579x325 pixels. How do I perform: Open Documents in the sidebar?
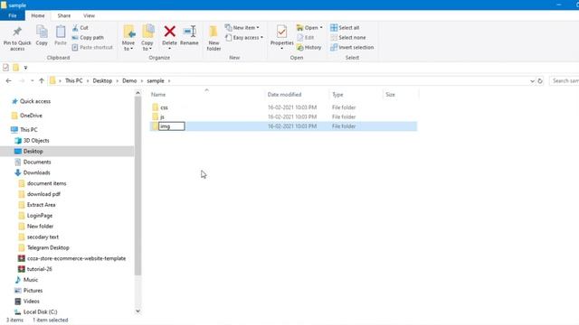point(37,162)
